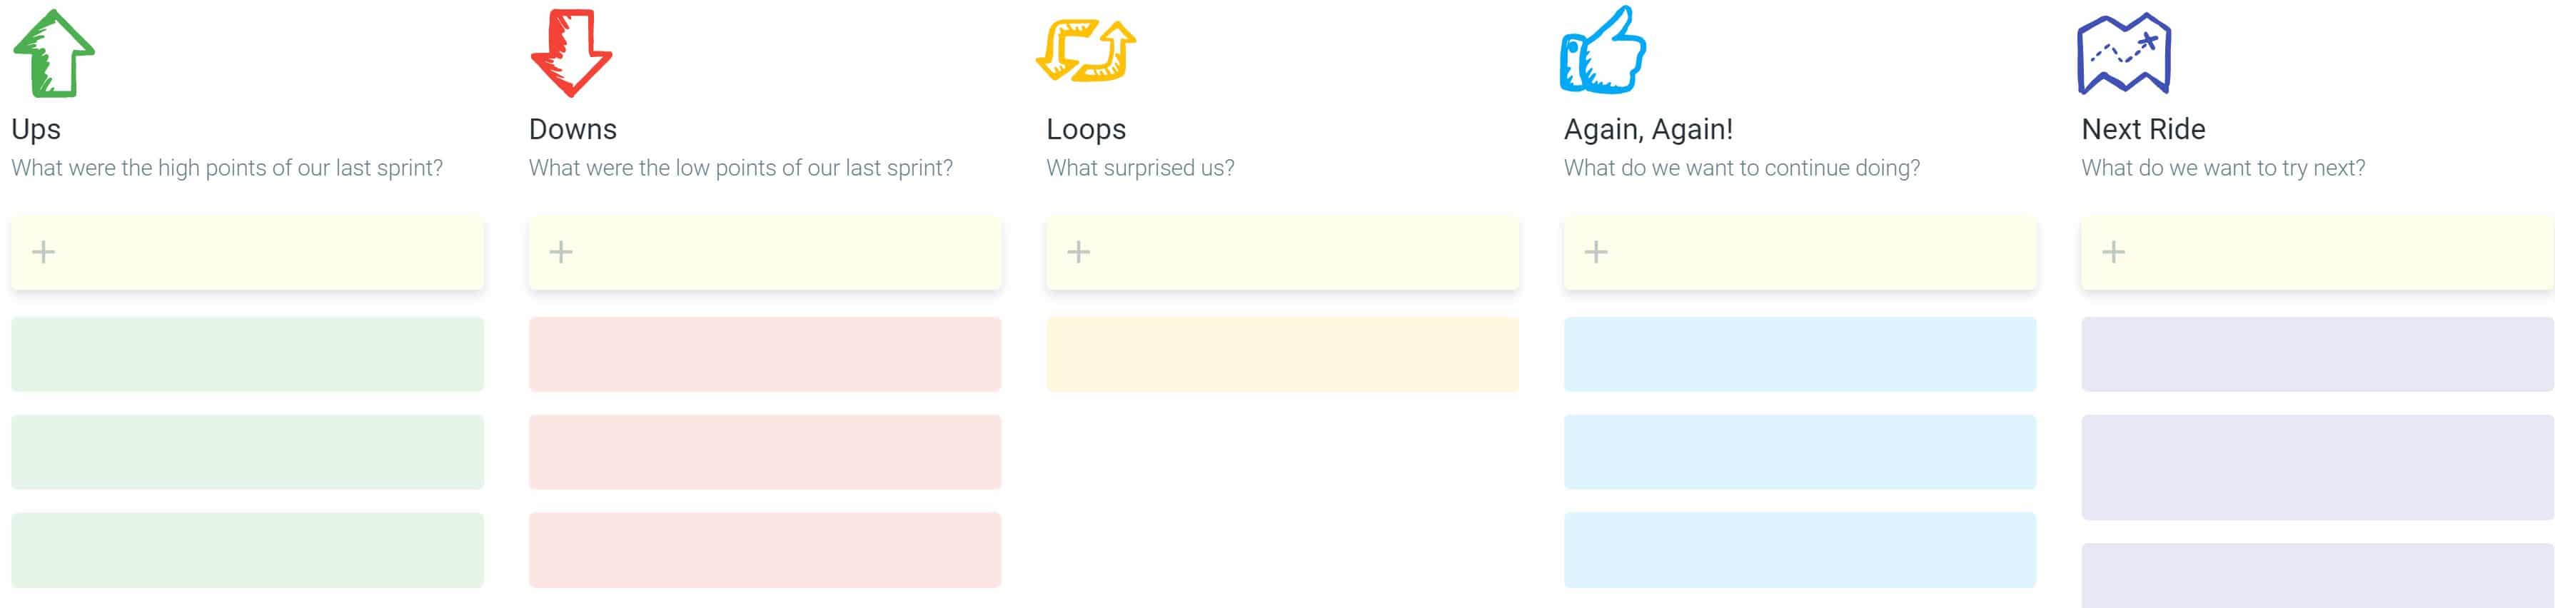
Task: Click the purple map Next Ride icon
Action: point(2125,54)
